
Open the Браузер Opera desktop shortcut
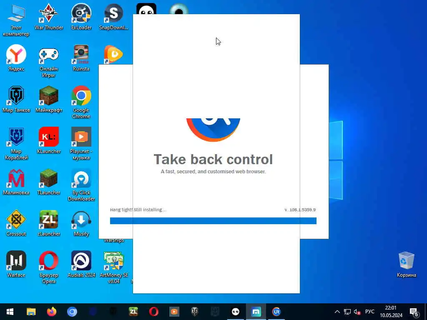coord(49,268)
